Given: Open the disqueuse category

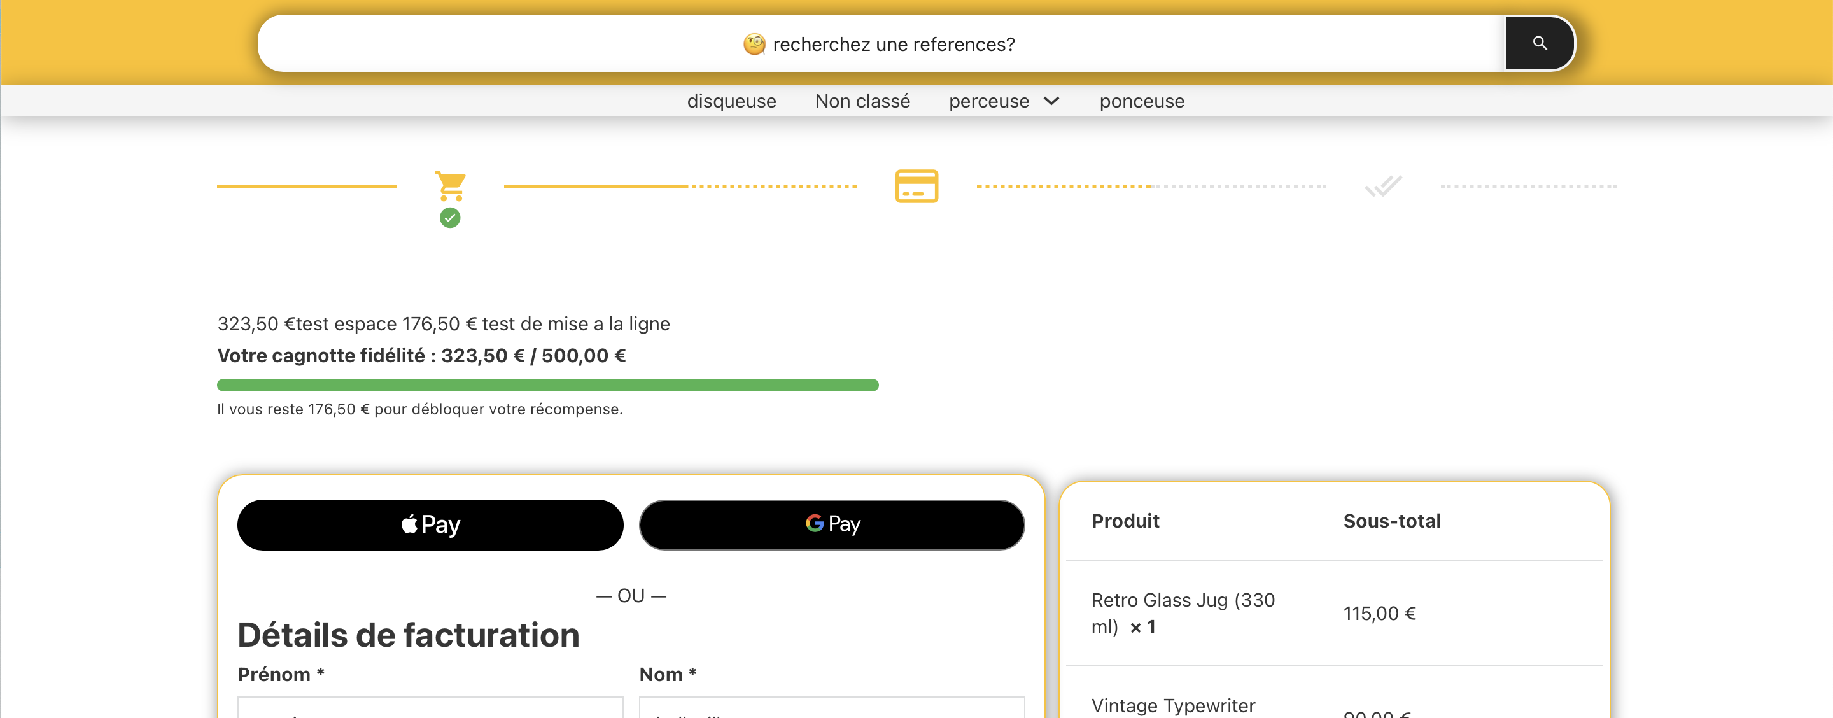Looking at the screenshot, I should click(x=731, y=101).
